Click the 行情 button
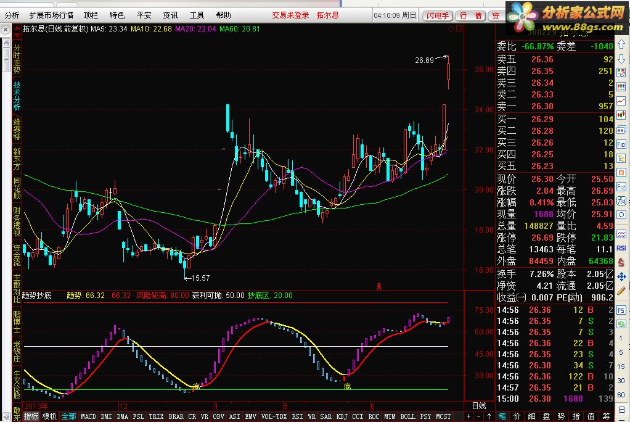Screen dimensions: 630x422 [470, 15]
